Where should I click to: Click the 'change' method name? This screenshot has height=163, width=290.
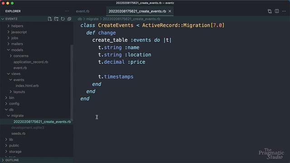(107, 33)
